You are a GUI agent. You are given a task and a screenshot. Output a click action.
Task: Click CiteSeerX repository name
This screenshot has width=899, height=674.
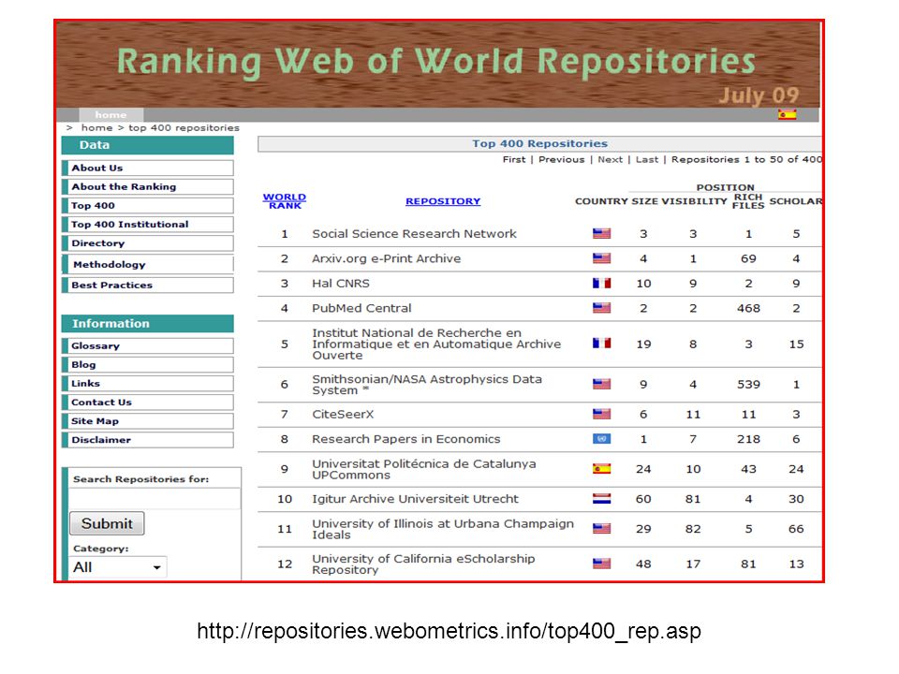tap(343, 414)
